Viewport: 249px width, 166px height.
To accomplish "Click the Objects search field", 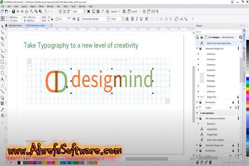I will pos(219,32).
